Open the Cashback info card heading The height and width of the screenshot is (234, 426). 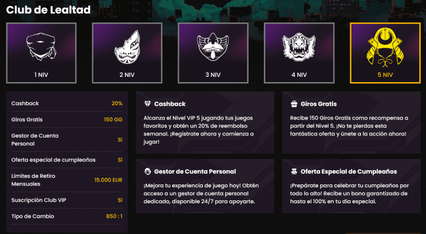point(170,104)
